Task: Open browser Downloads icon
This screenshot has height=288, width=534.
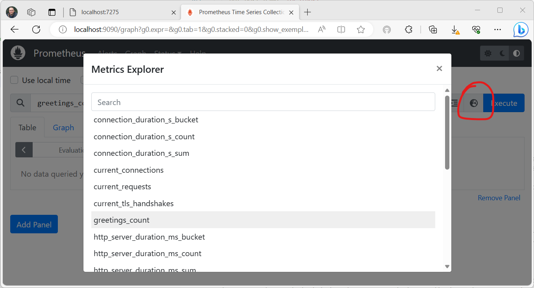Action: click(455, 30)
